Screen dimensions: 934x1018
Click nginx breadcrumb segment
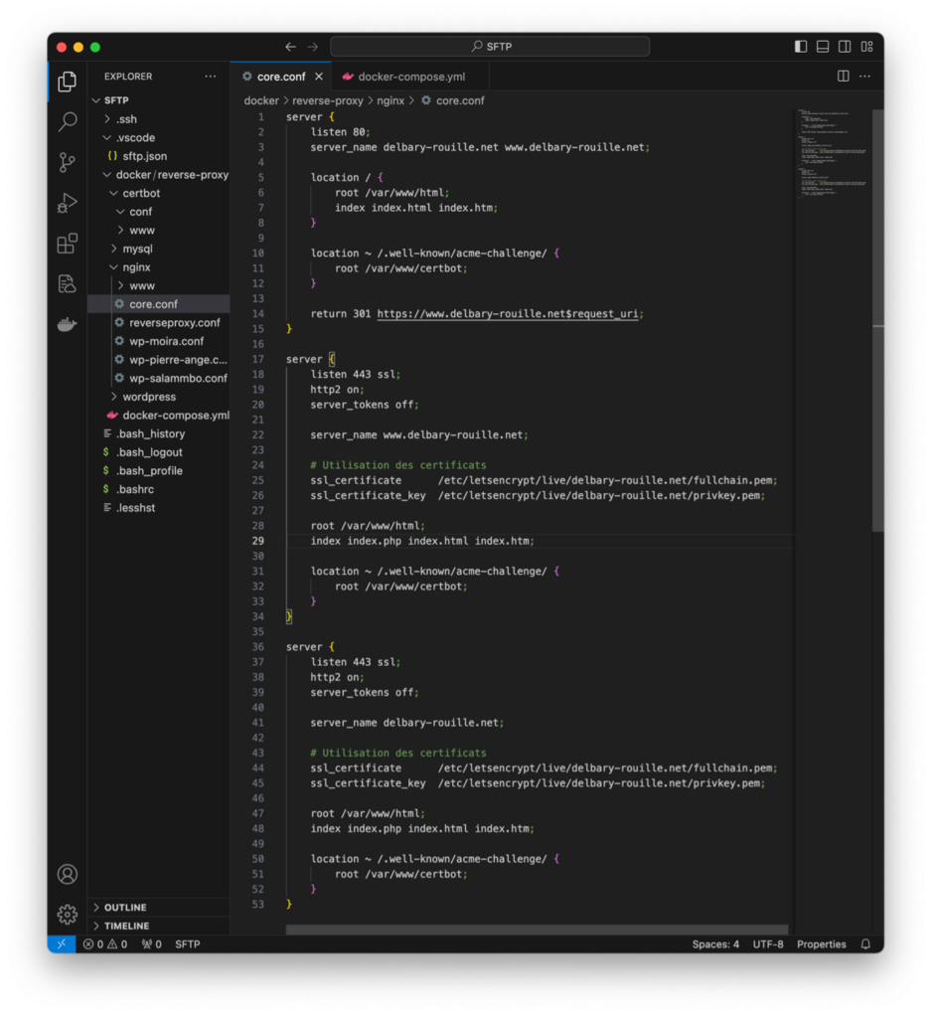(x=390, y=100)
